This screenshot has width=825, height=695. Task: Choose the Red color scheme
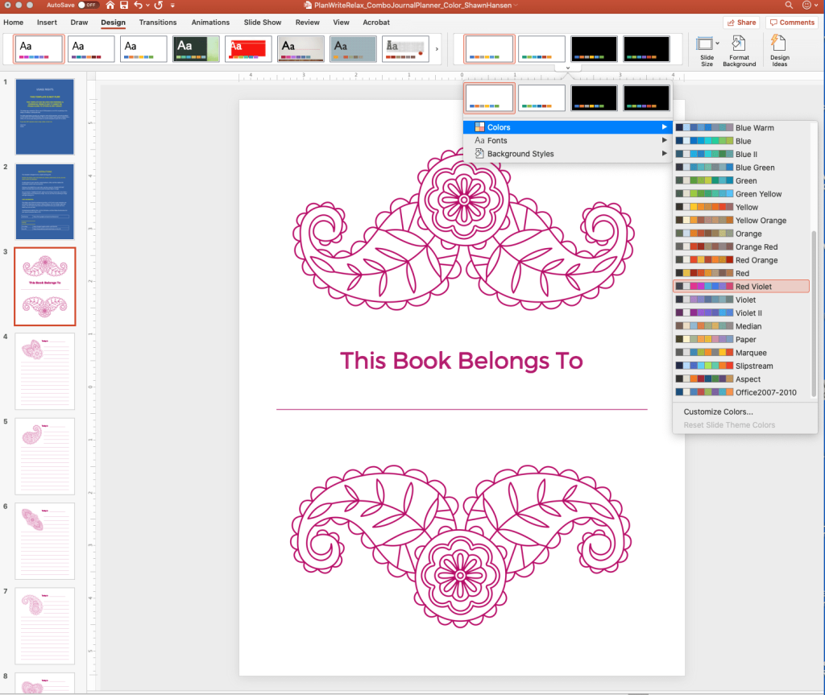coord(741,273)
